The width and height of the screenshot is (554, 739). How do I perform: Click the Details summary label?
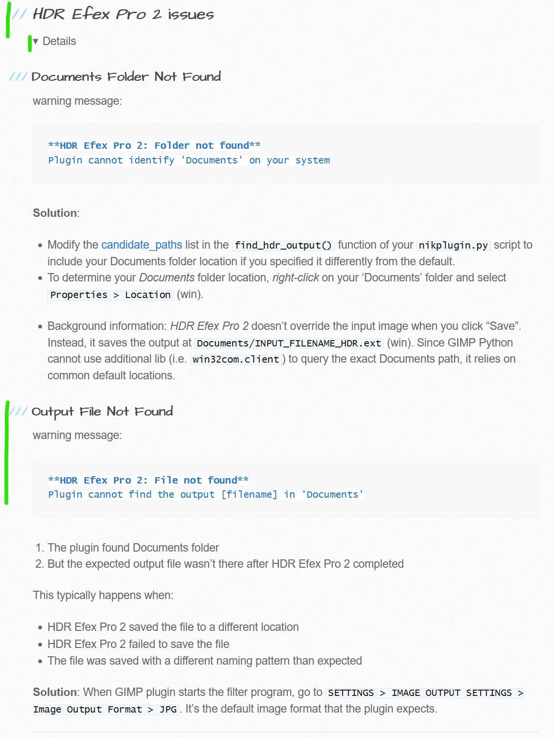(59, 42)
